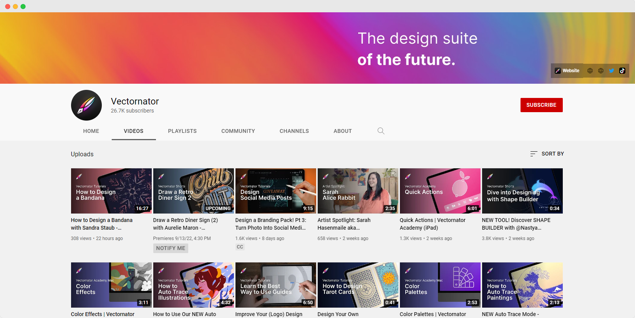
Task: Switch to the Home tab
Action: click(91, 131)
